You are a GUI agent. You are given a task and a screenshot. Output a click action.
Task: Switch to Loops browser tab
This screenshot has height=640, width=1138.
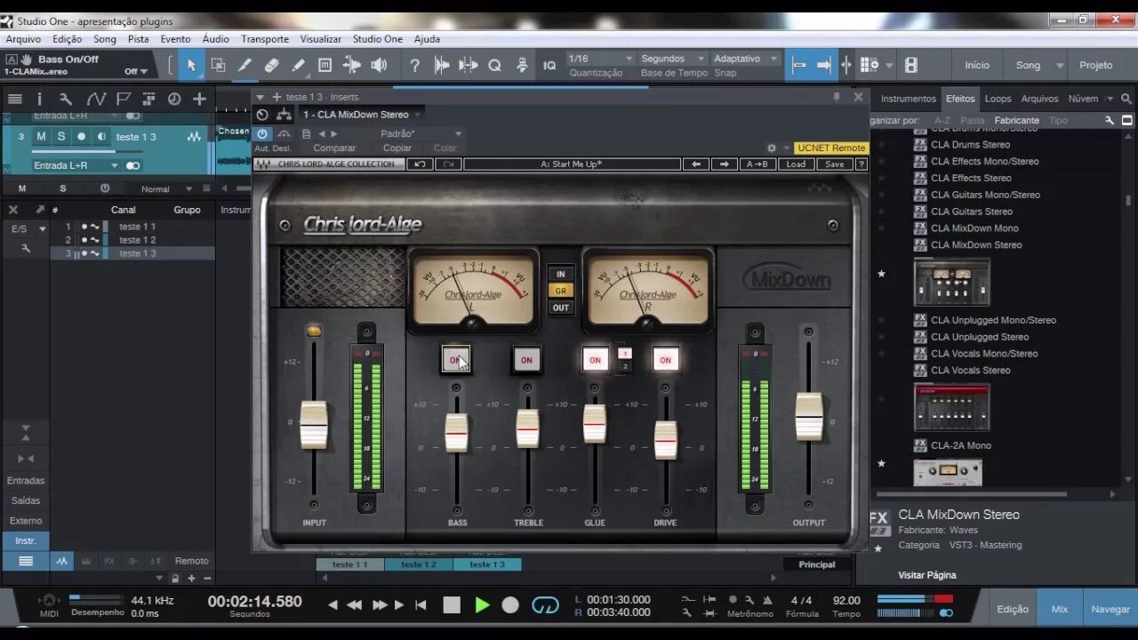point(998,99)
